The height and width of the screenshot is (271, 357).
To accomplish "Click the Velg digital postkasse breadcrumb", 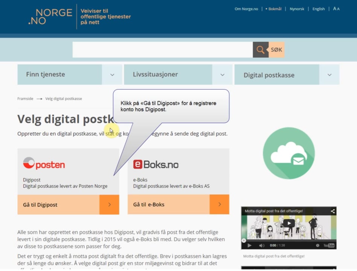I will pyautogui.click(x=64, y=99).
